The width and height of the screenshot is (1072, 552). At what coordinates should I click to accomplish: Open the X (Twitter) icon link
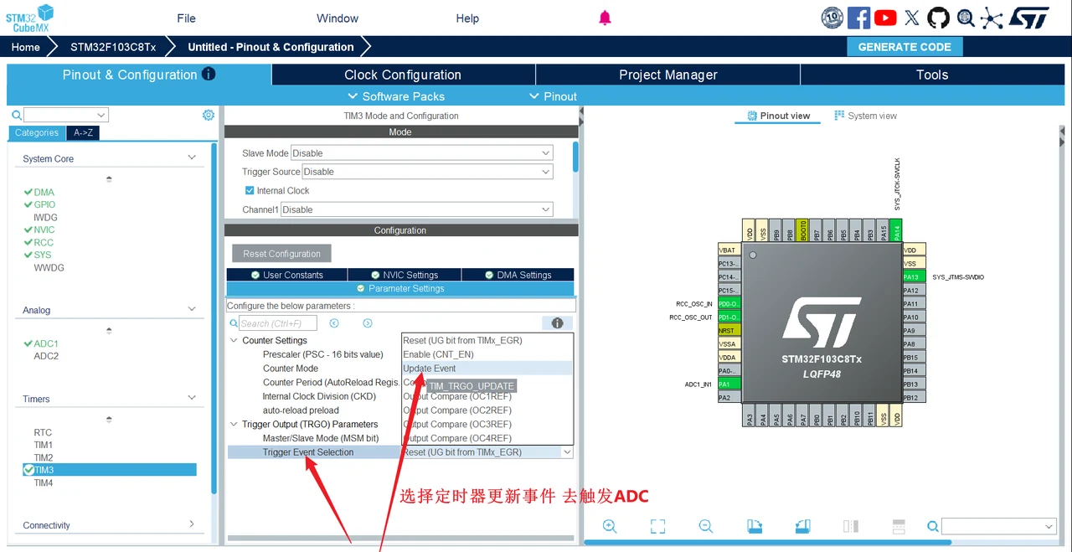tap(912, 18)
